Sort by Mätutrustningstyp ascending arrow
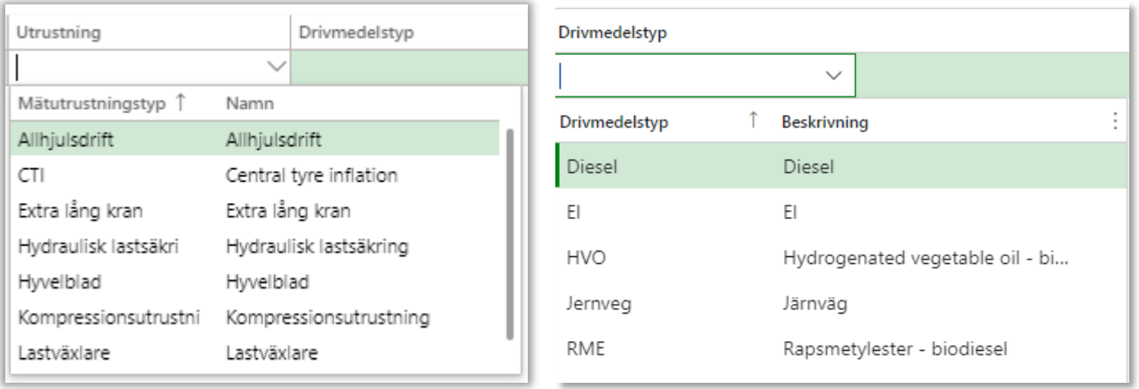 coord(181,103)
